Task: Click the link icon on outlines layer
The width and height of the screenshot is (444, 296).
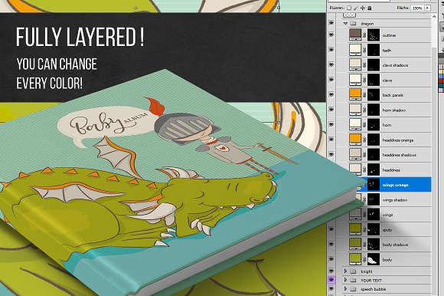Action: point(364,35)
